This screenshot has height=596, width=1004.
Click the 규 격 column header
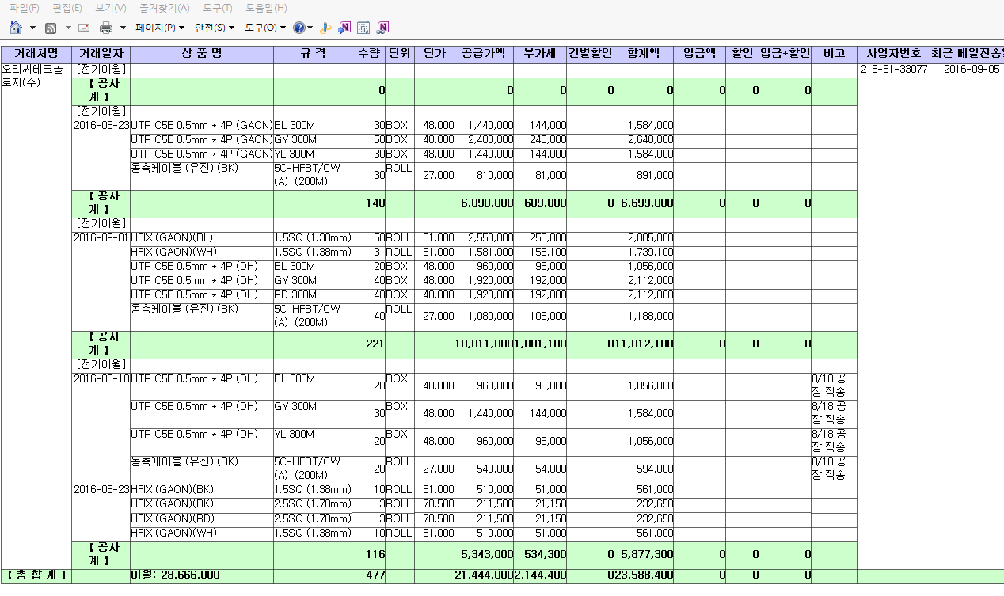[x=313, y=54]
